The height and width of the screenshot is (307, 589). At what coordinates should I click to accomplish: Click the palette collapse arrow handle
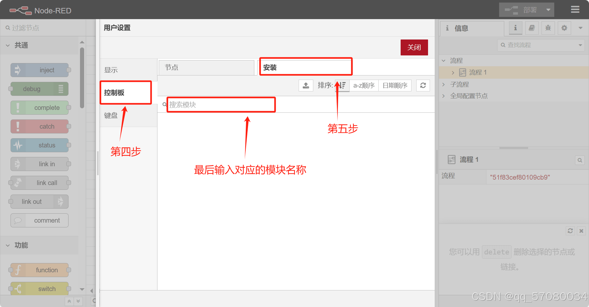coord(91,291)
